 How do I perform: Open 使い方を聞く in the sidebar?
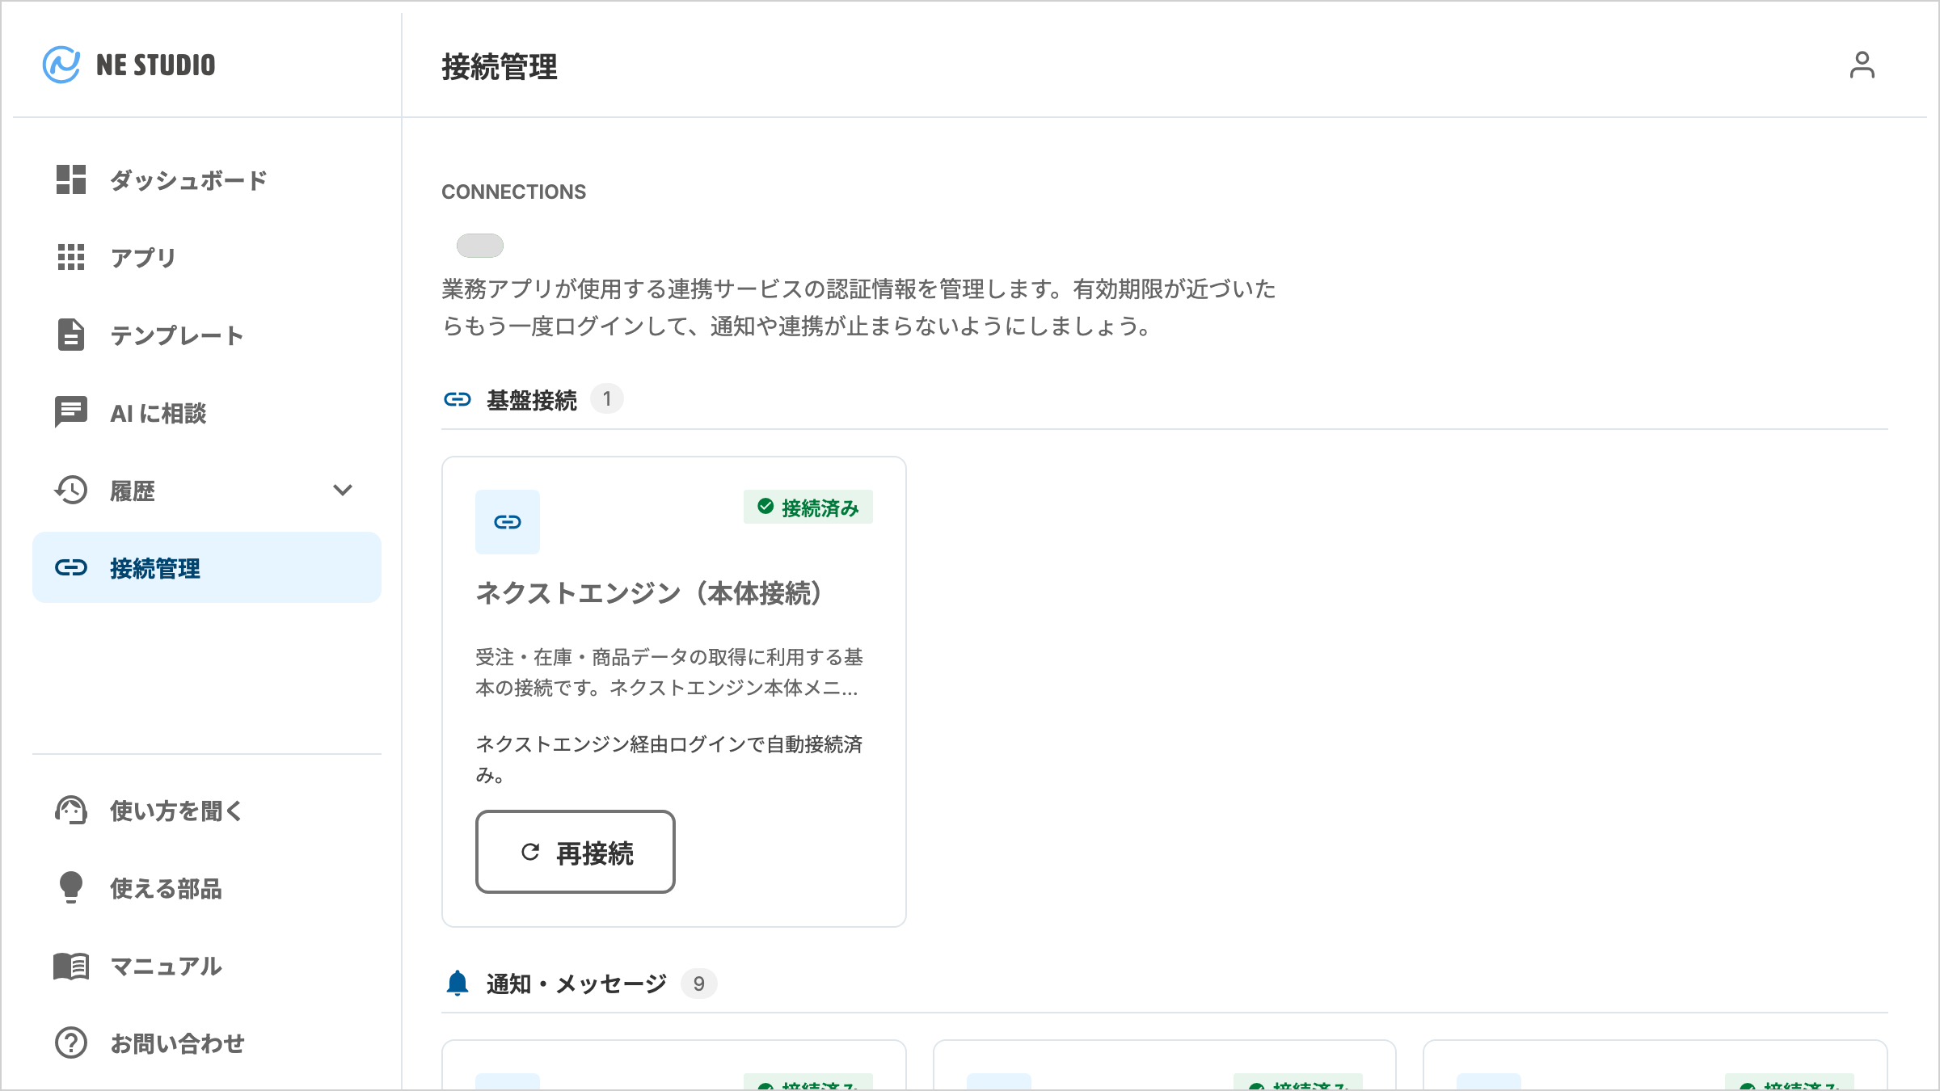point(207,810)
